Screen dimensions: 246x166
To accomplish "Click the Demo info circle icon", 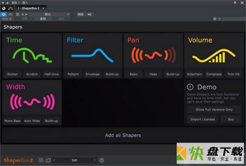I will point(190,87).
